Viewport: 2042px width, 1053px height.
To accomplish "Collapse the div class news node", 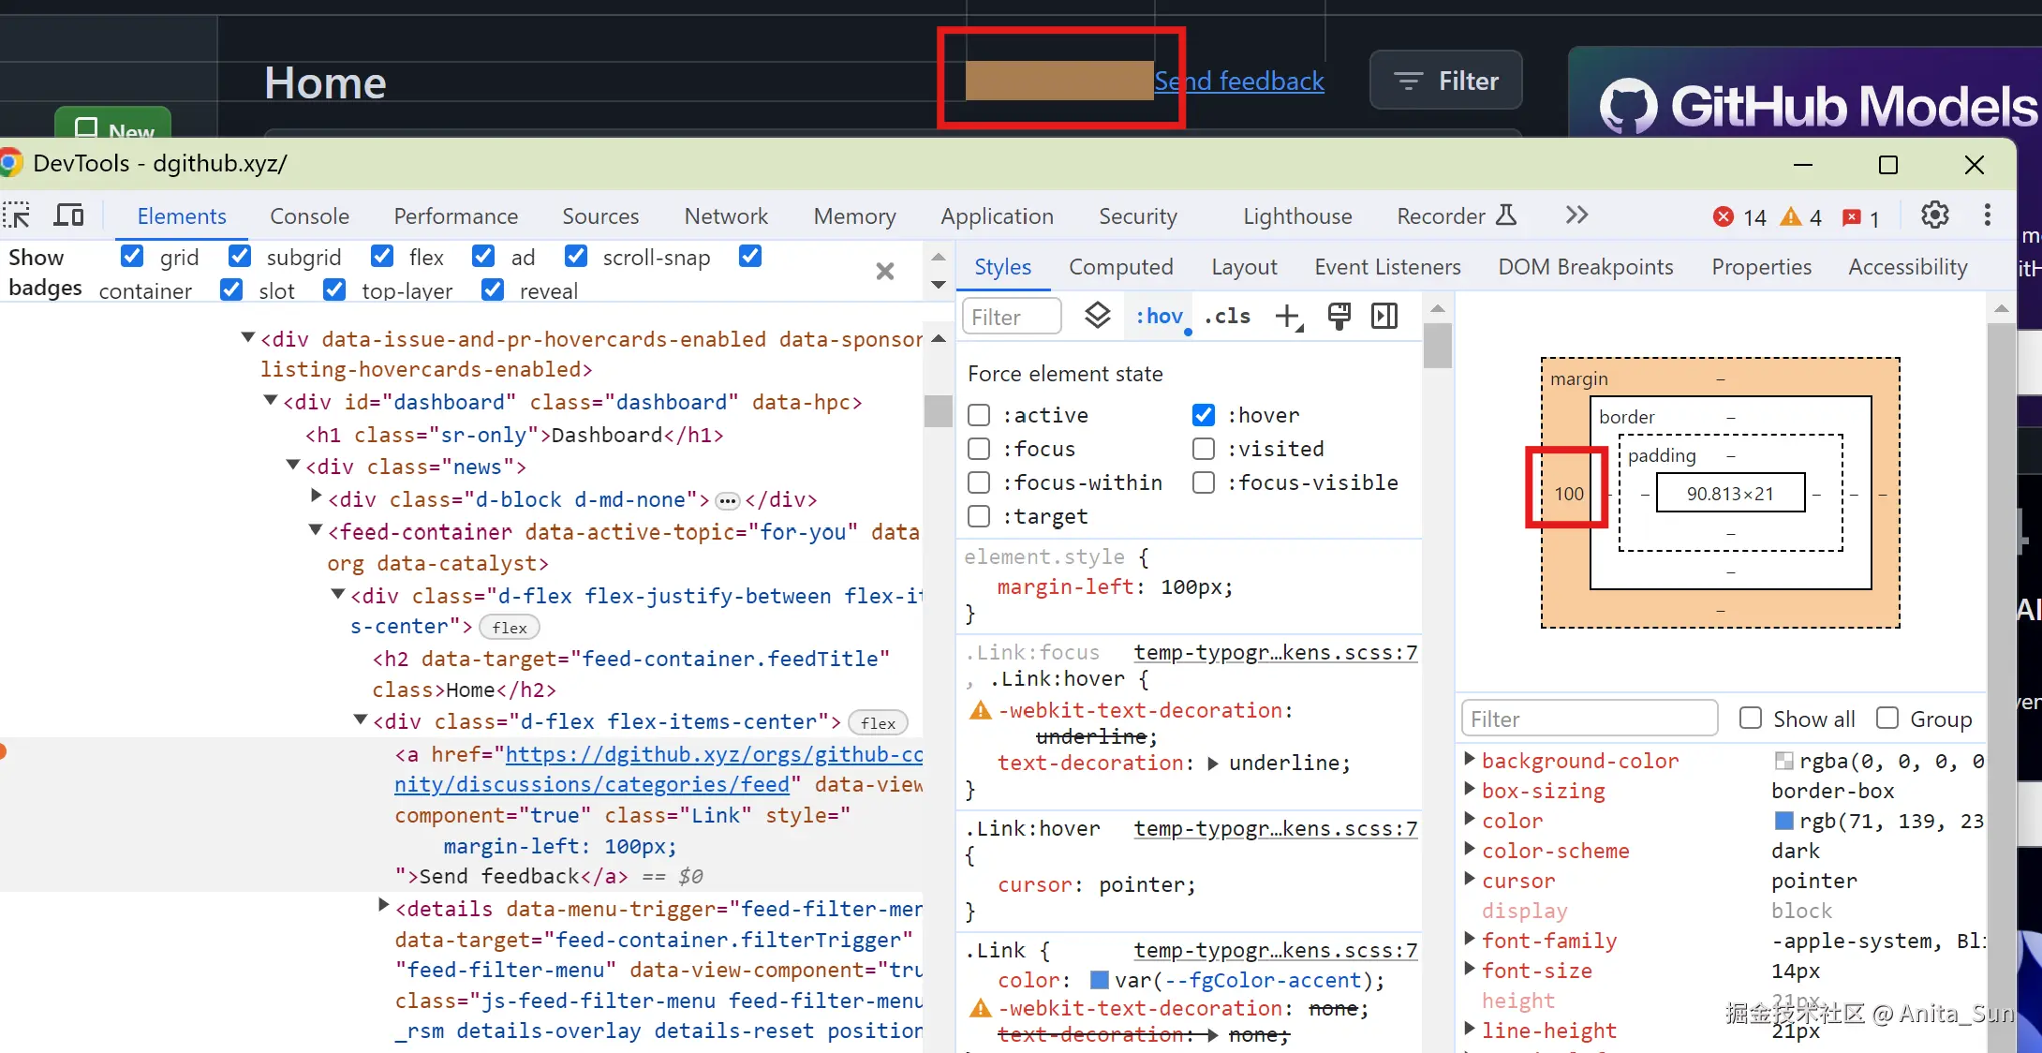I will click(x=293, y=465).
